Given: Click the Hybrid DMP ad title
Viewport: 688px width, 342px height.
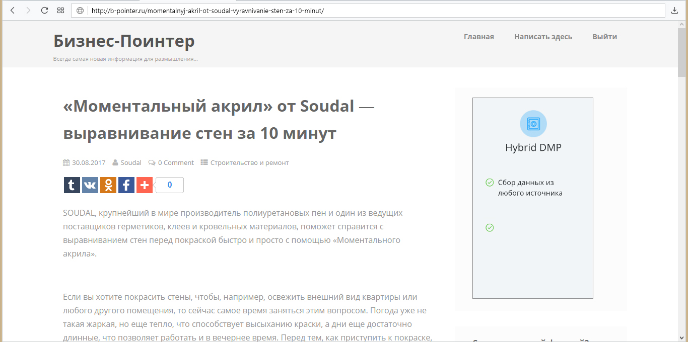Looking at the screenshot, I should click(x=533, y=147).
